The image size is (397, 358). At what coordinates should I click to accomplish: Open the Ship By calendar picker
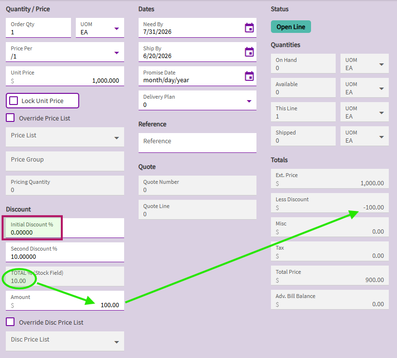[x=249, y=52]
